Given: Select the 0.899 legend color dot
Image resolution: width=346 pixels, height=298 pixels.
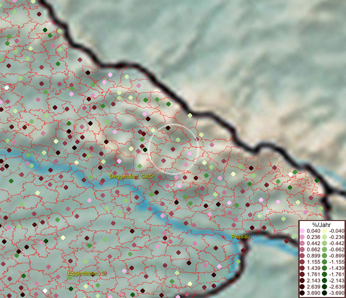Looking at the screenshot, I should coord(302,256).
